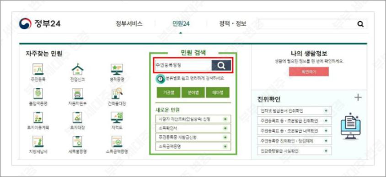The height and width of the screenshot is (177, 386).
Task: Click the 기관별 green button
Action: click(x=169, y=92)
